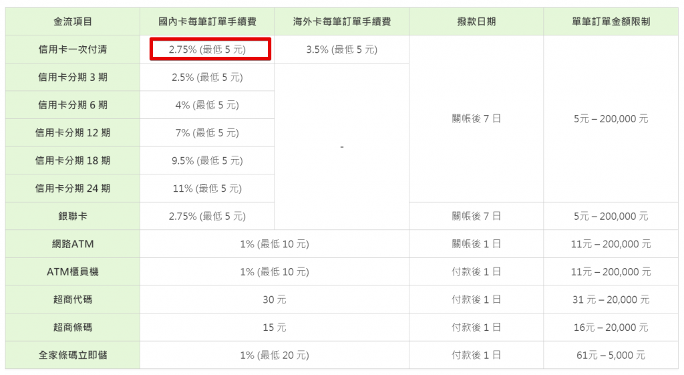
Task: Click the 金流項目 column header
Action: click(x=72, y=21)
